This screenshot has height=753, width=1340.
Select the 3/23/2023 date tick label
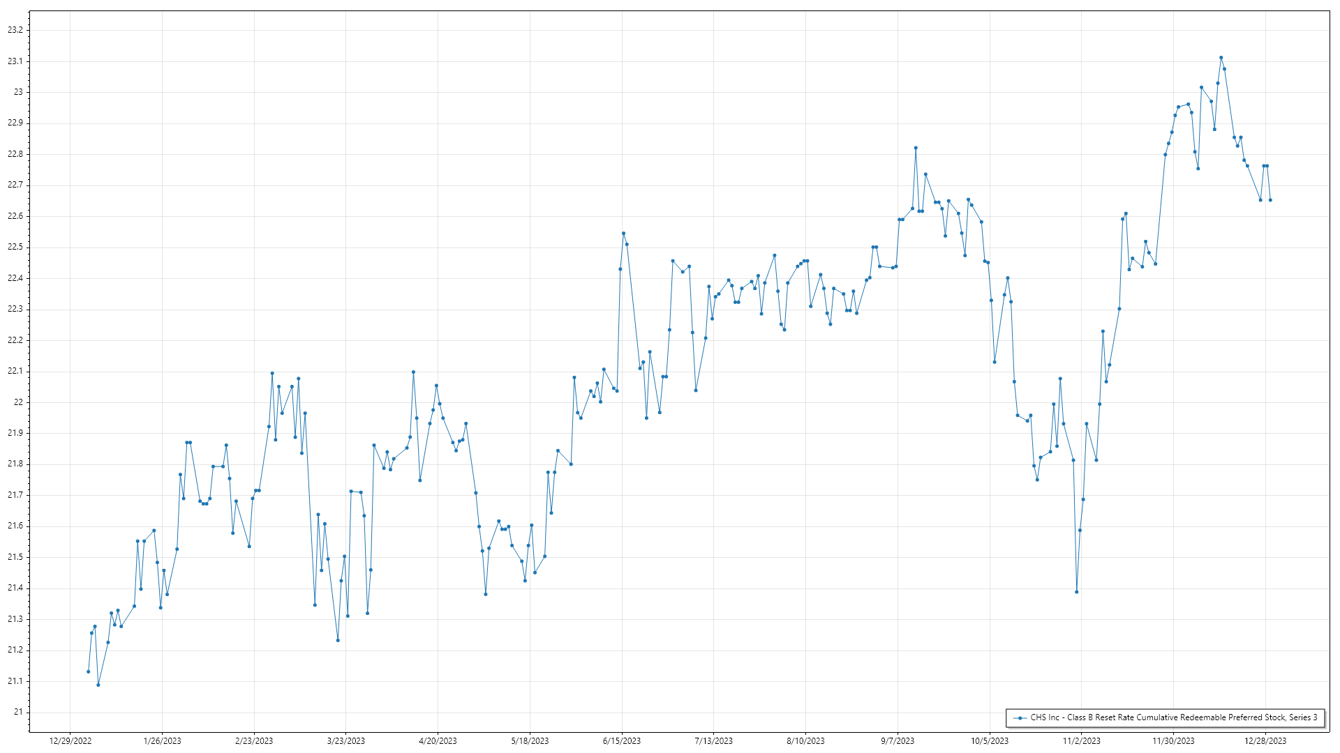(346, 741)
